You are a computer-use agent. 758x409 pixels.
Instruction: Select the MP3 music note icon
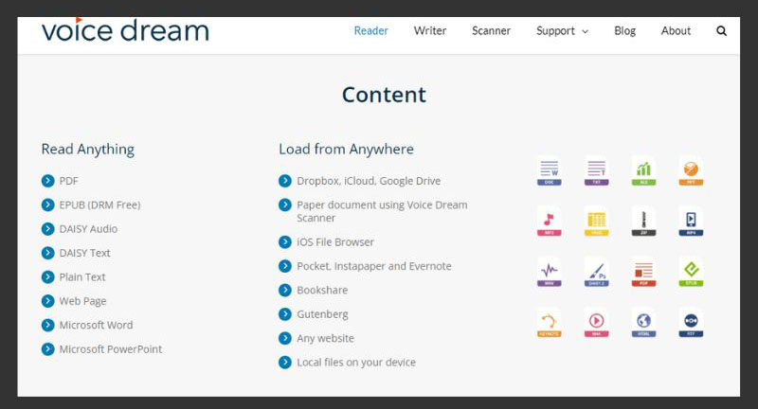(x=549, y=222)
